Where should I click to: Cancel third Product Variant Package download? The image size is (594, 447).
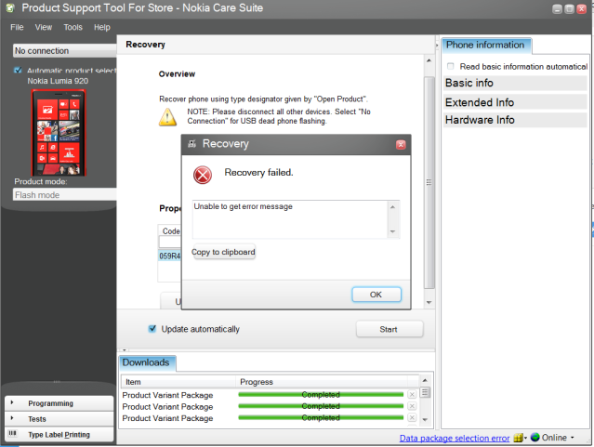[x=412, y=417]
